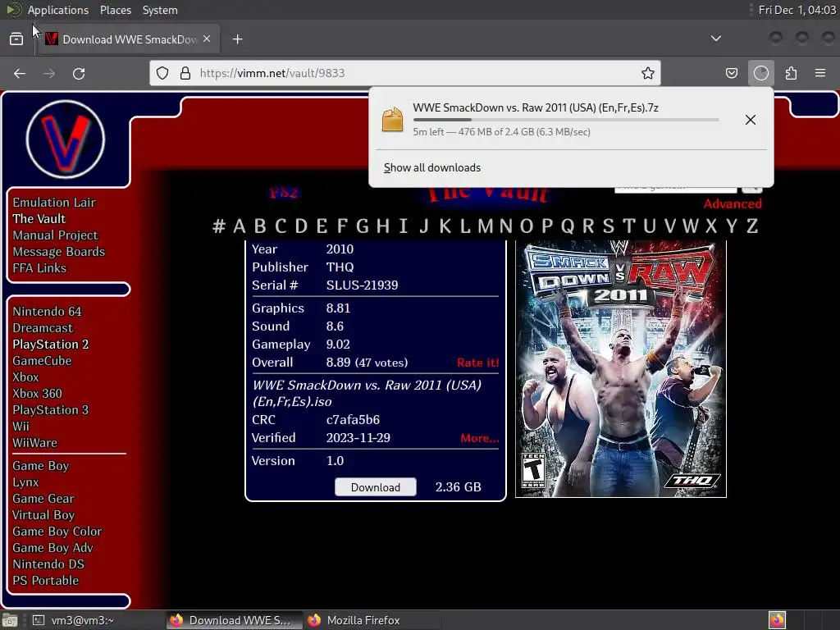Open the Pocket save icon

pos(731,73)
